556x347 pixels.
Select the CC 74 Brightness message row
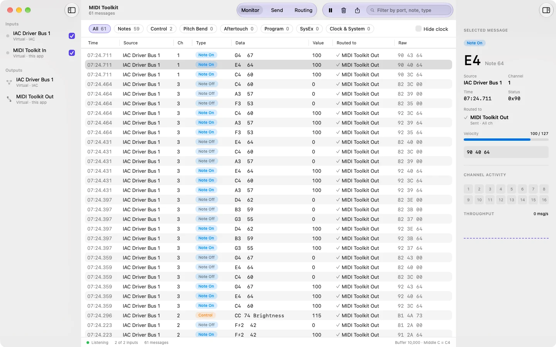click(x=268, y=315)
